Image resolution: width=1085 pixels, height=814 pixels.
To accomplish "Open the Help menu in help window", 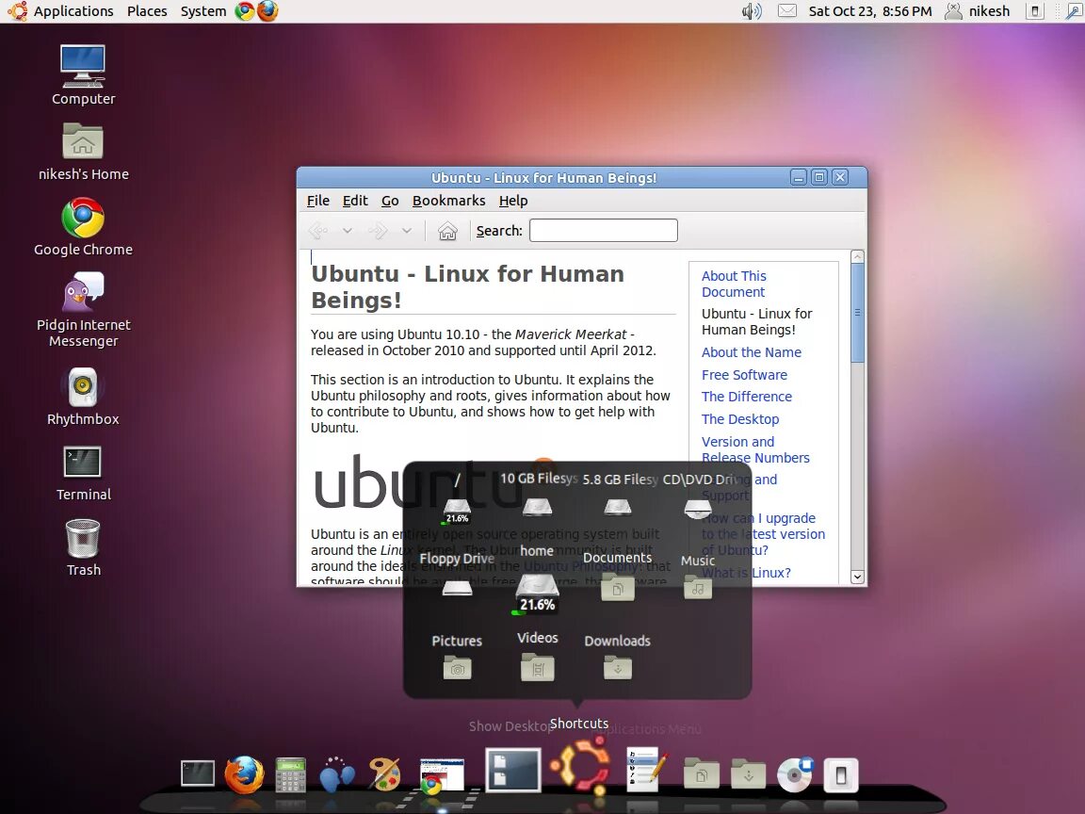I will coord(513,201).
